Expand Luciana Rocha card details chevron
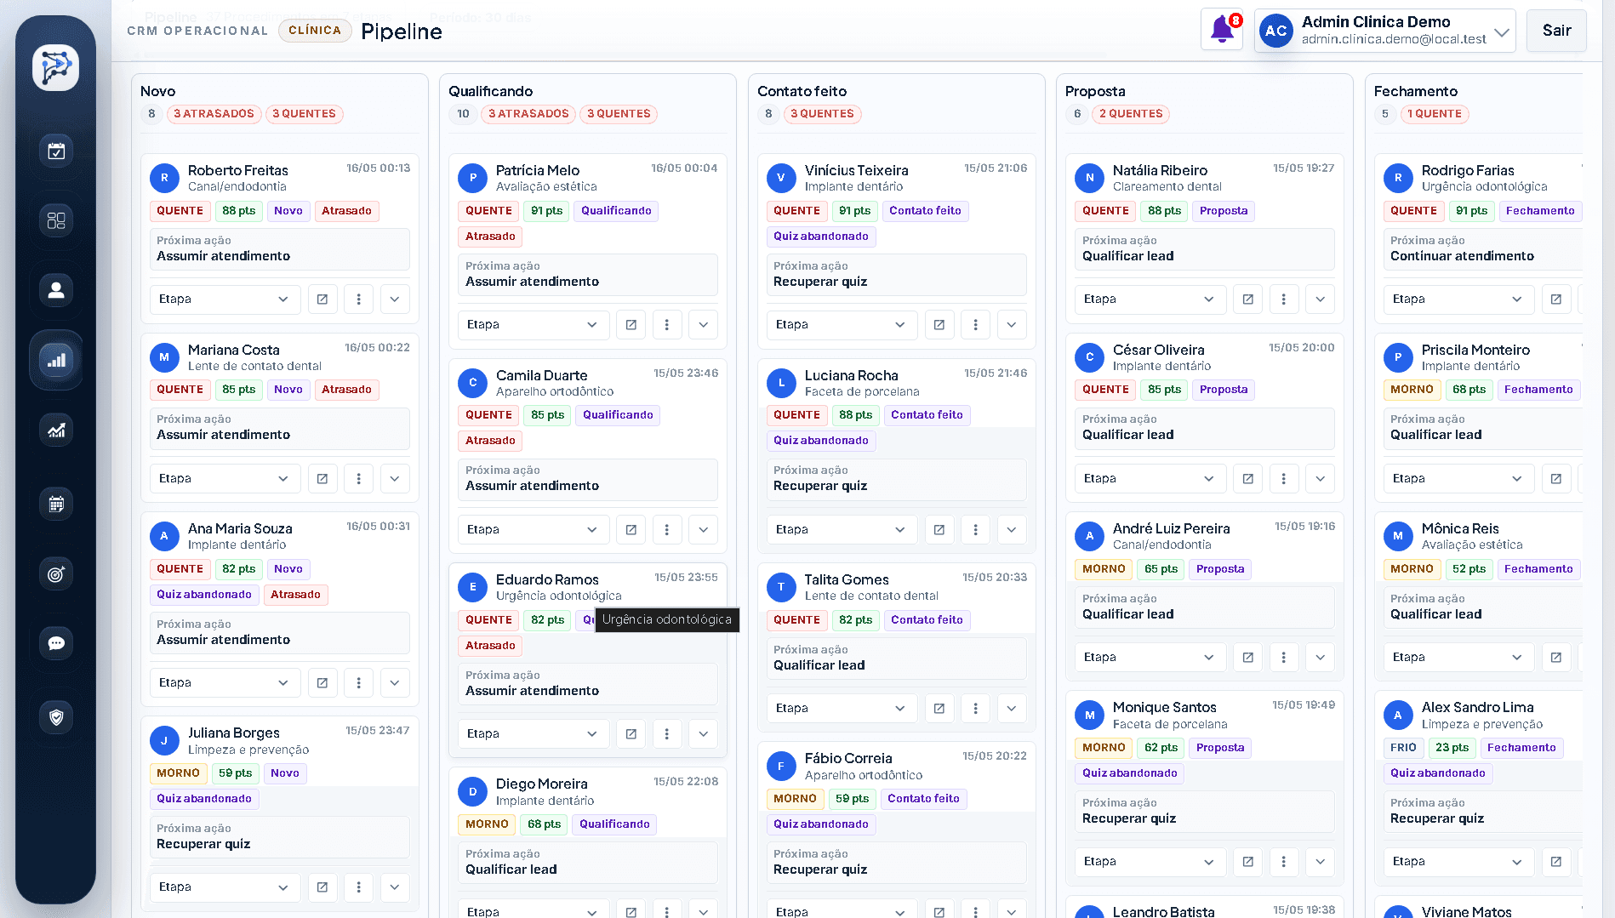 (1012, 530)
